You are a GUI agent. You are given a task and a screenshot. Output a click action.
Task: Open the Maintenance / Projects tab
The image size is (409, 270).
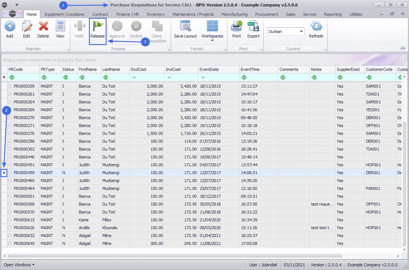click(x=193, y=14)
